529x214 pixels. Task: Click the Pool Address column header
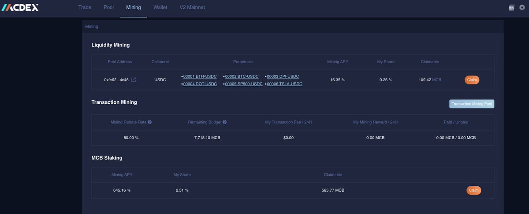[120, 62]
